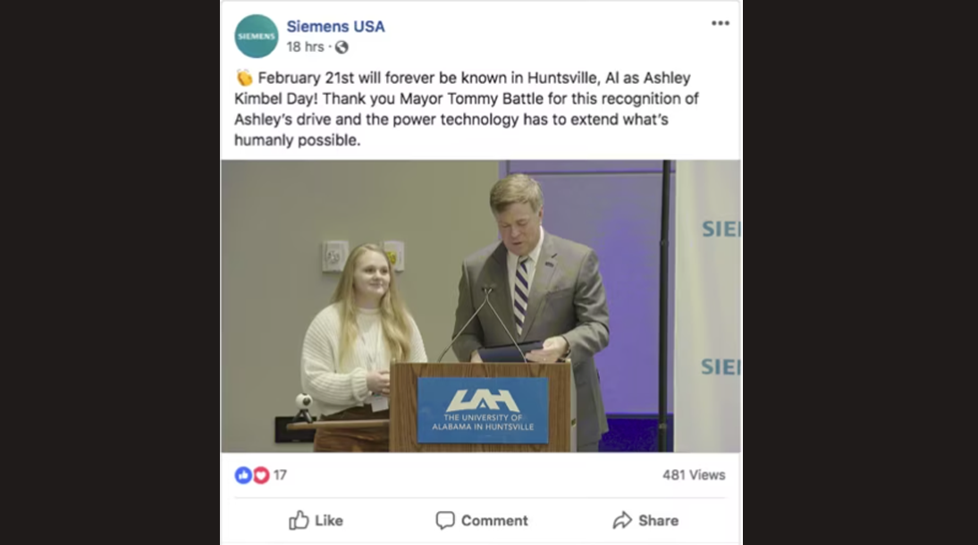Viewport: 978px width, 545px height.
Task: Open the Siemens USA page link
Action: (x=335, y=26)
